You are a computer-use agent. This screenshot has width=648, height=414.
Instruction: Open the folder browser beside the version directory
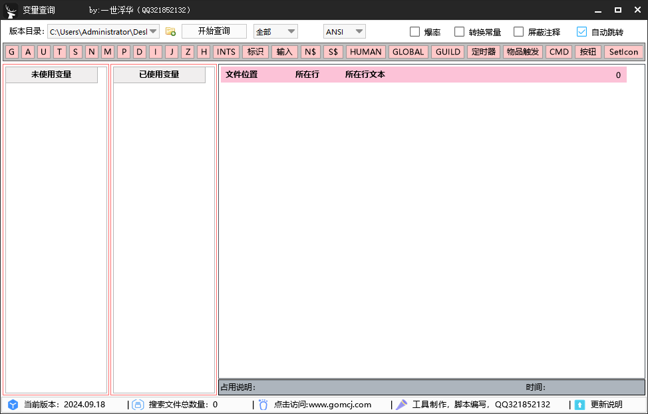tap(170, 31)
